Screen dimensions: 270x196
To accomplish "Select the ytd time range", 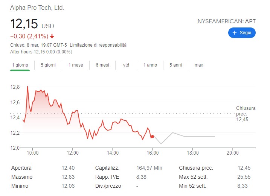I will pos(126,65).
